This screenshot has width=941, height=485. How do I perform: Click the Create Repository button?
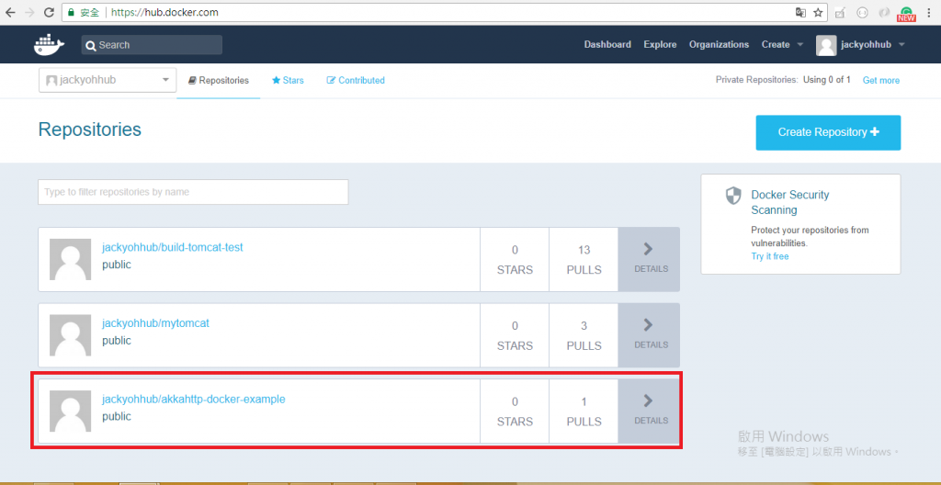pyautogui.click(x=828, y=132)
